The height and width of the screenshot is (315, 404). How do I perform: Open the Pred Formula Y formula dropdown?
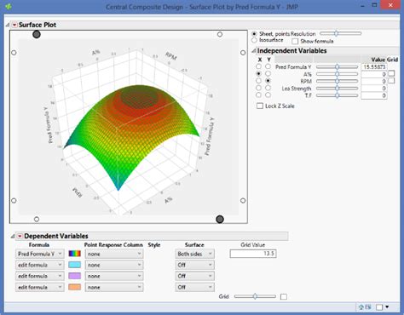pyautogui.click(x=39, y=254)
